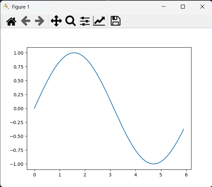Image resolution: width=212 pixels, height=187 pixels.
Task: Open the Configure subplots sliders dialog
Action: pyautogui.click(x=85, y=21)
